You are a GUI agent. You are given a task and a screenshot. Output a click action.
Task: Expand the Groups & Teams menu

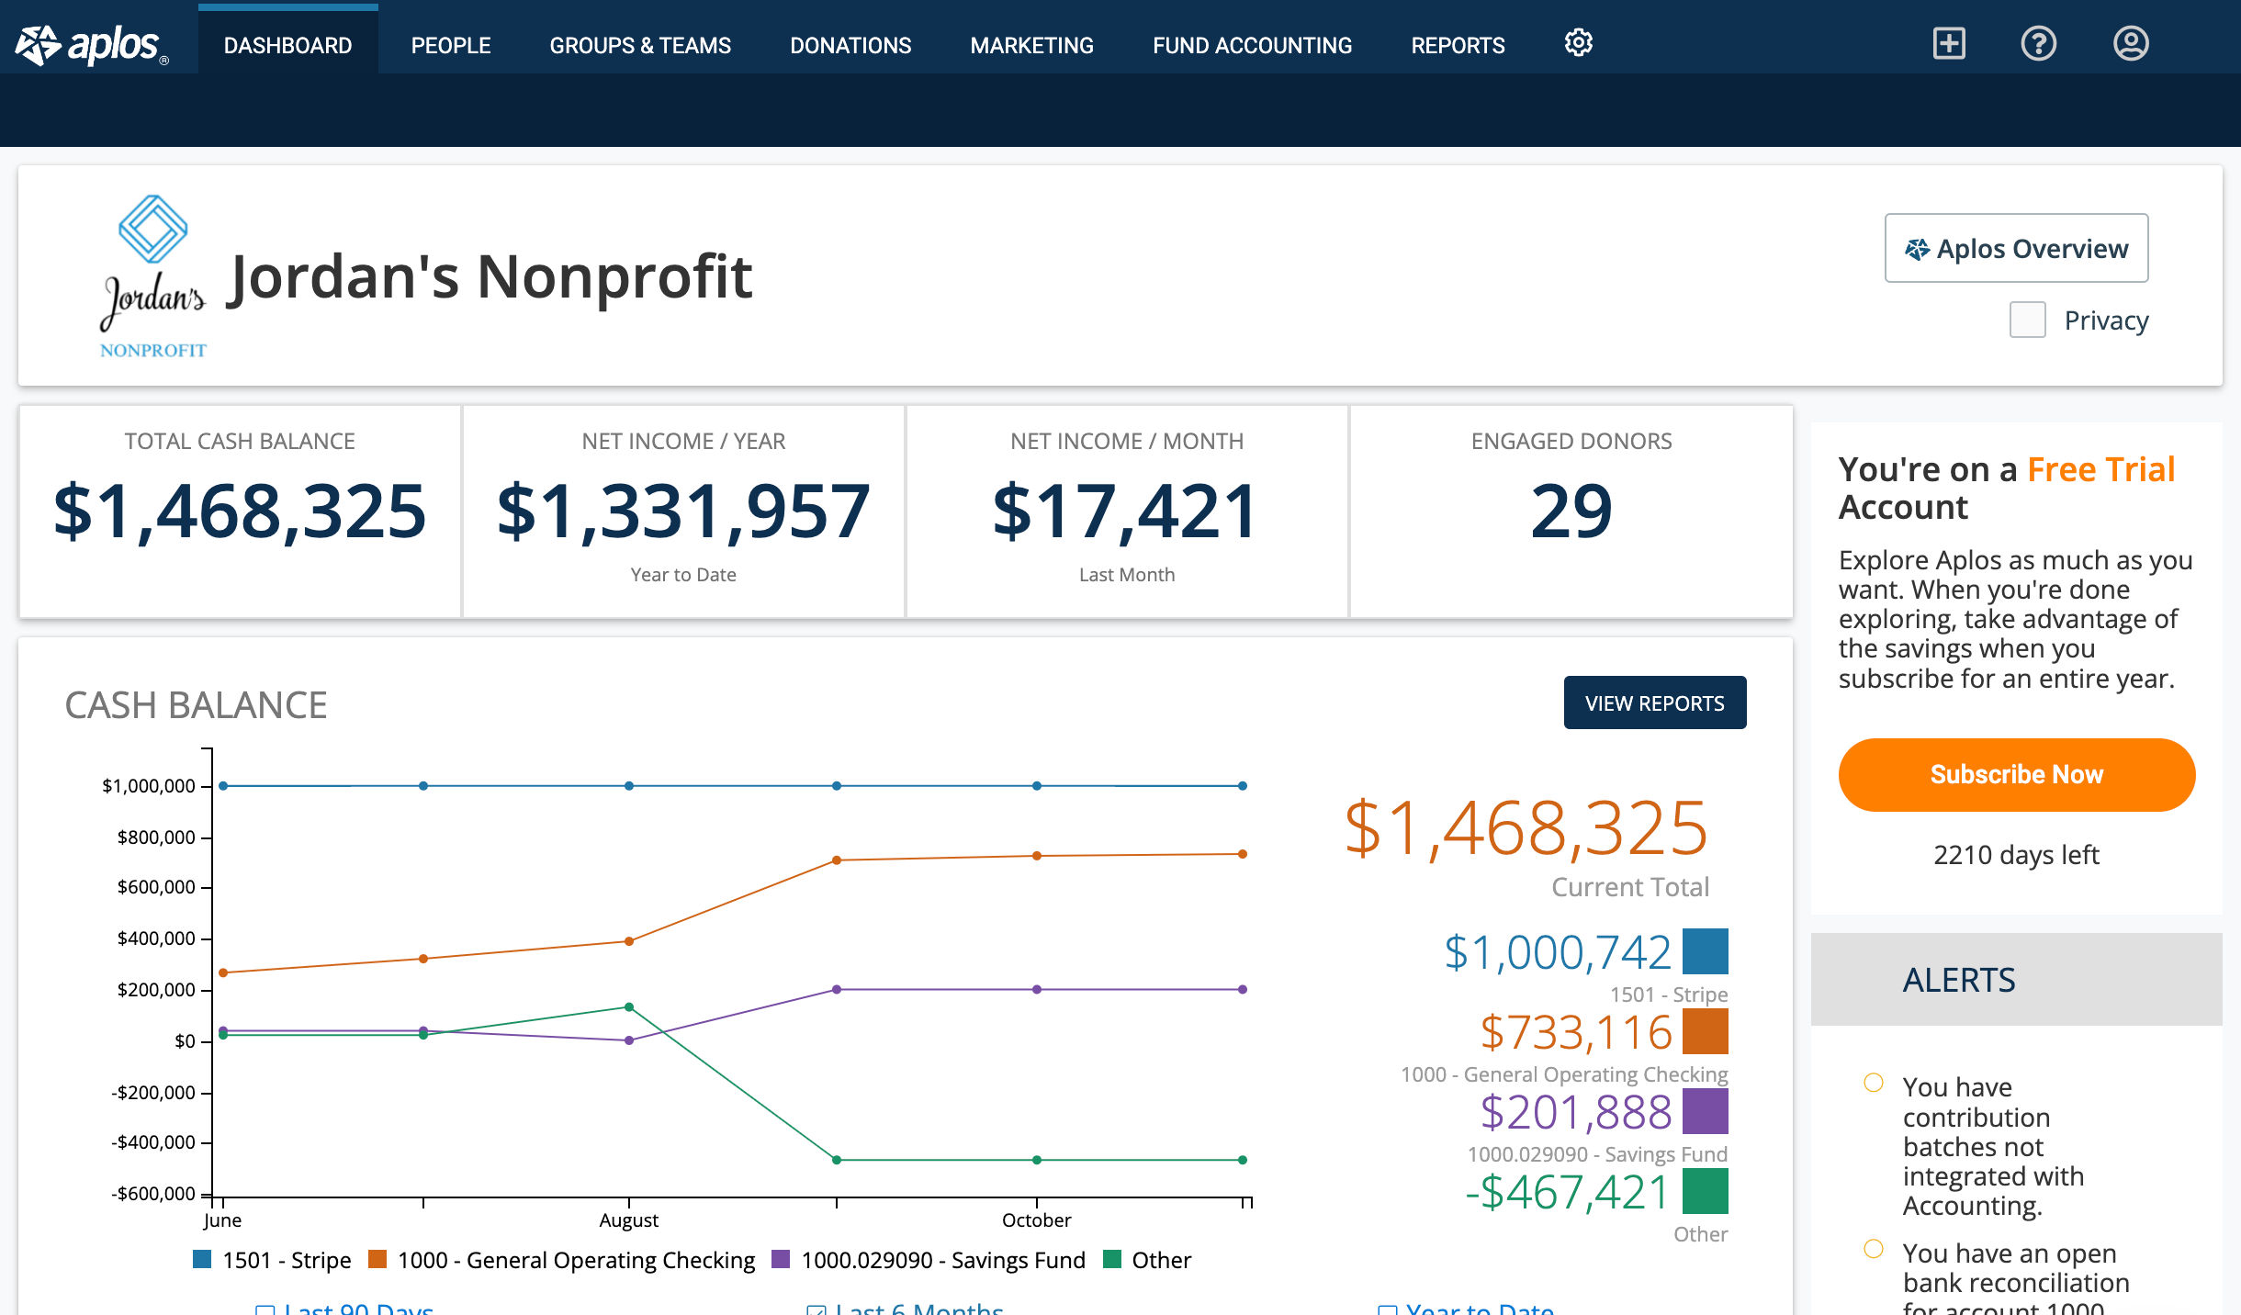[640, 45]
